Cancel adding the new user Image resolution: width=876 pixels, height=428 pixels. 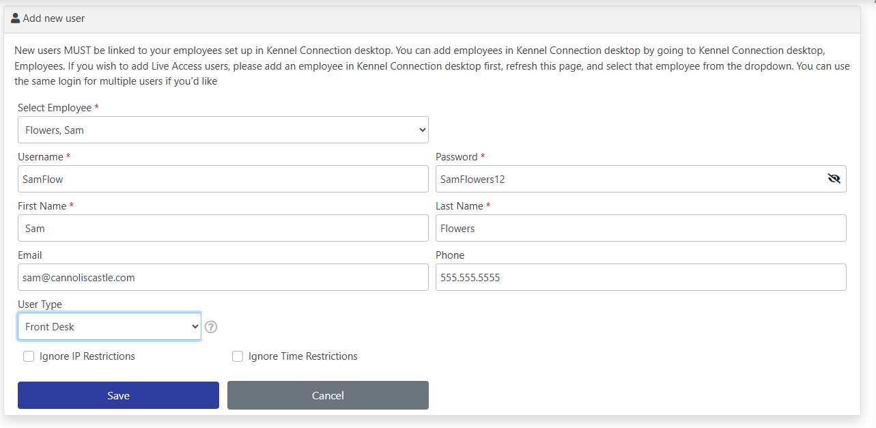click(328, 395)
